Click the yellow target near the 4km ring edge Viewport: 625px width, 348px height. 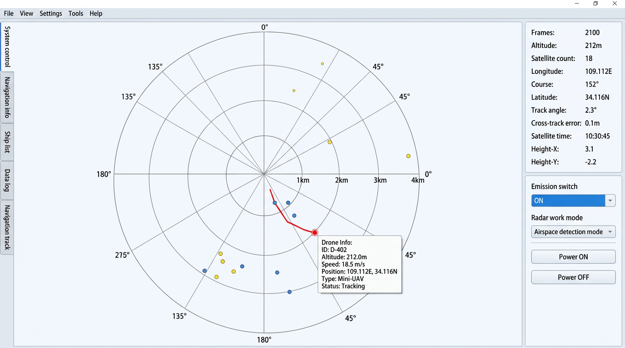point(408,156)
